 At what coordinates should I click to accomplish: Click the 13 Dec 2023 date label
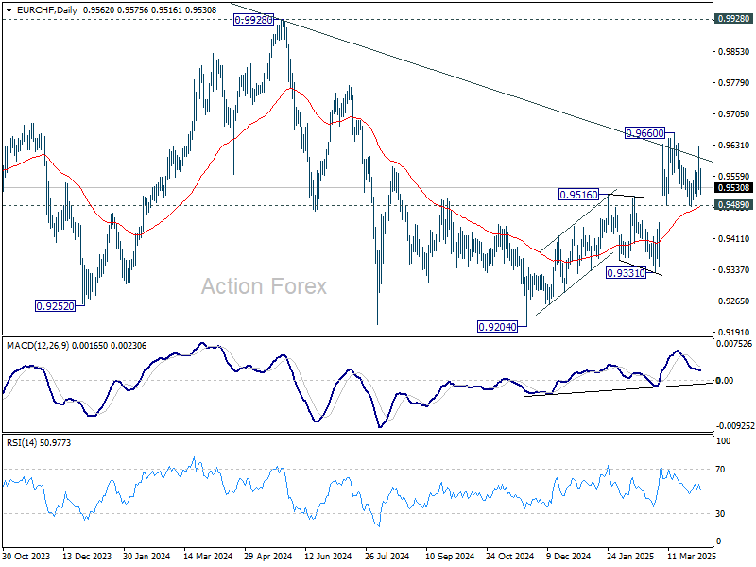coord(87,556)
